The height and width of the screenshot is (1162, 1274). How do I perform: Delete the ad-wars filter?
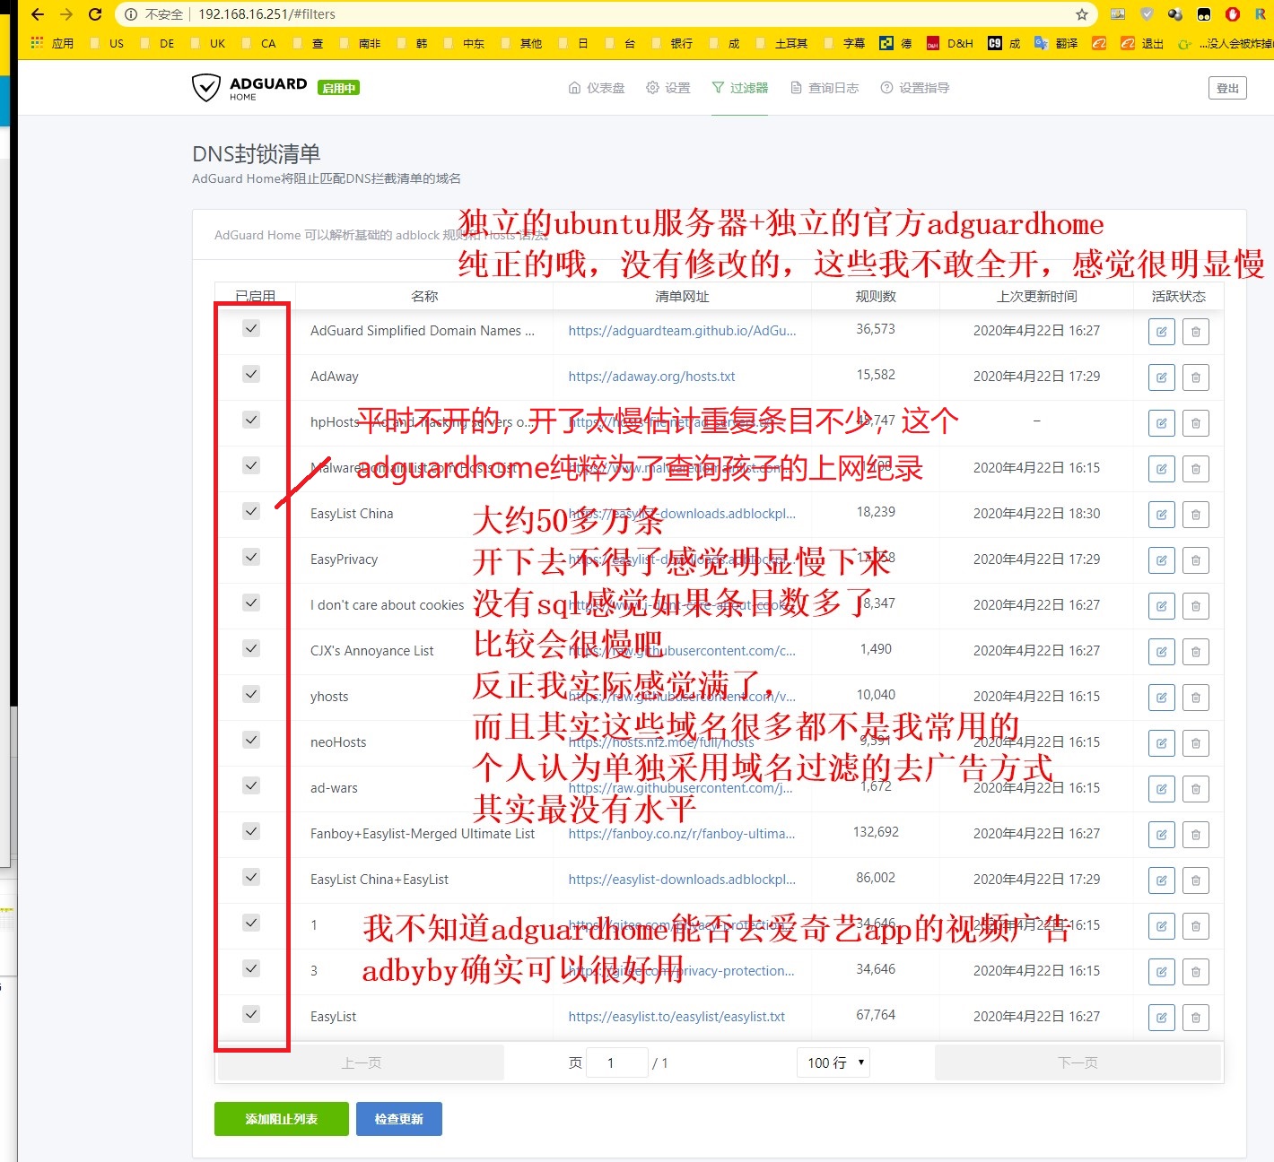(1196, 789)
